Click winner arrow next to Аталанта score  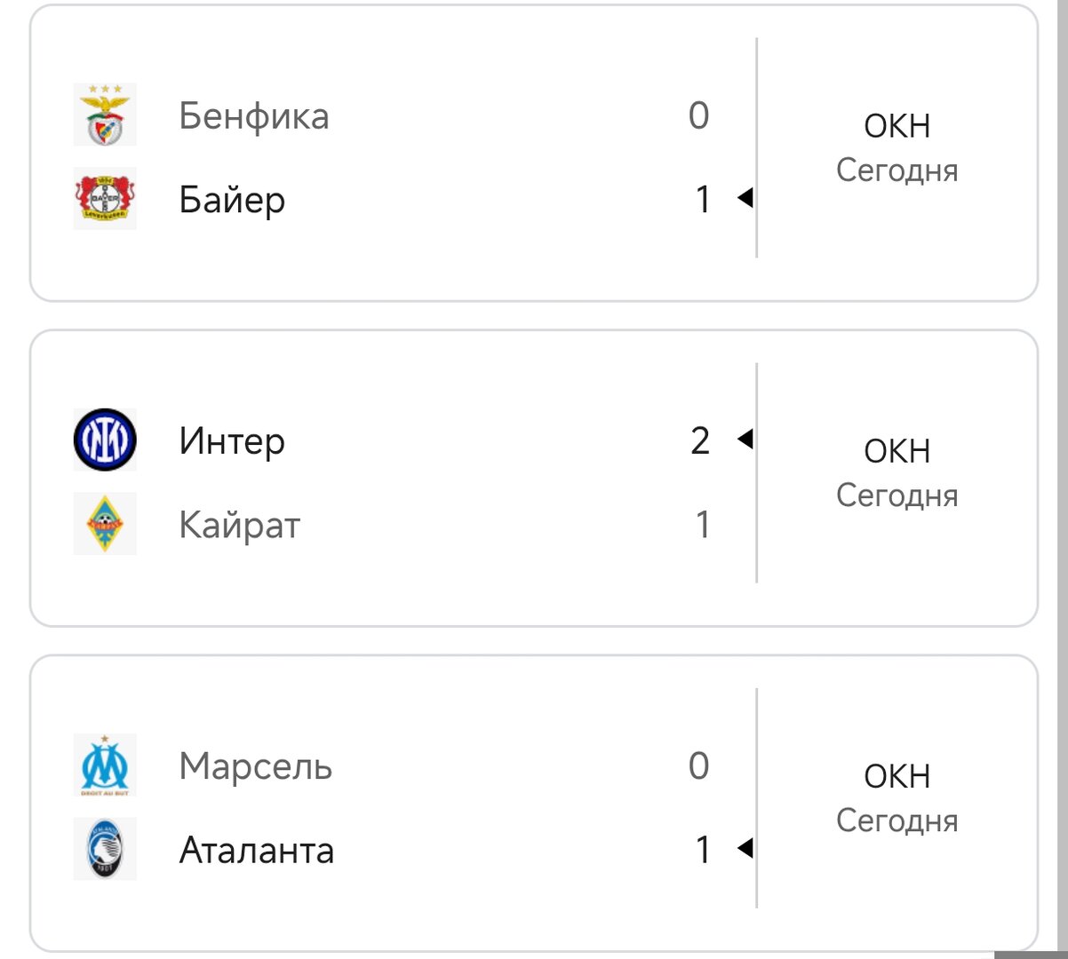[745, 849]
